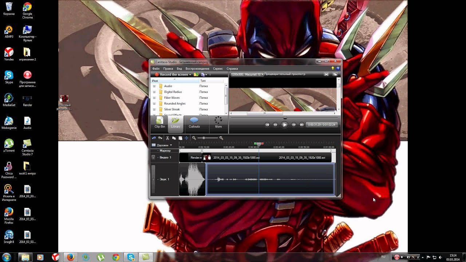Open the Сервис menu

pyautogui.click(x=218, y=68)
